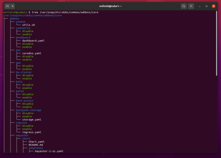Viewport: 221px width, 158px height.
Task: Select coredns.yaml file name
Action: pyautogui.click(x=32, y=53)
